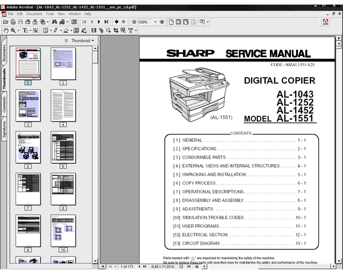
Task: Expand the Text Select tool dropdown arrow
Action: pyautogui.click(x=30, y=30)
